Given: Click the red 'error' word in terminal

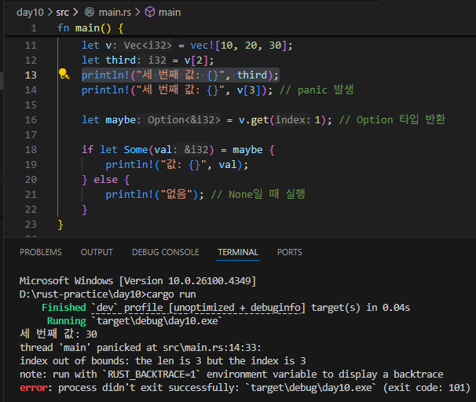Looking at the screenshot, I should [34, 388].
